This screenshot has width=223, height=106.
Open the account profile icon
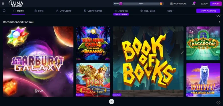[194, 3]
